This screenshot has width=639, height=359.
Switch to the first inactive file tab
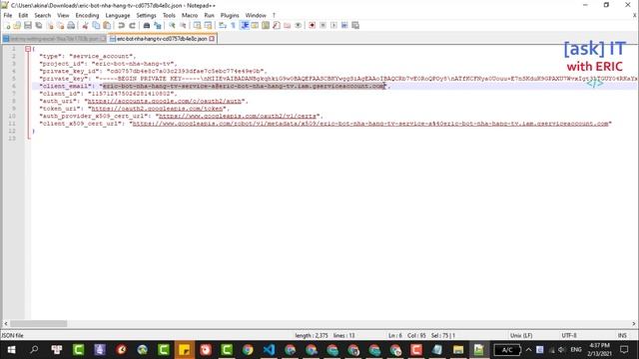[x=54, y=39]
